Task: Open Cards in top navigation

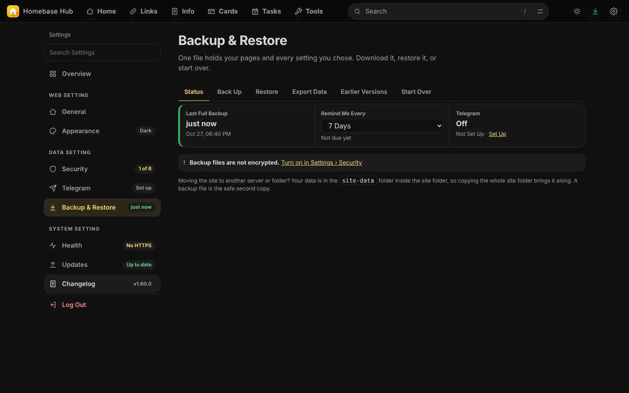Action: click(x=223, y=11)
